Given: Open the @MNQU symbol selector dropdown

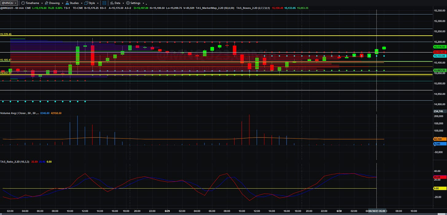Looking at the screenshot, I should (9, 3).
